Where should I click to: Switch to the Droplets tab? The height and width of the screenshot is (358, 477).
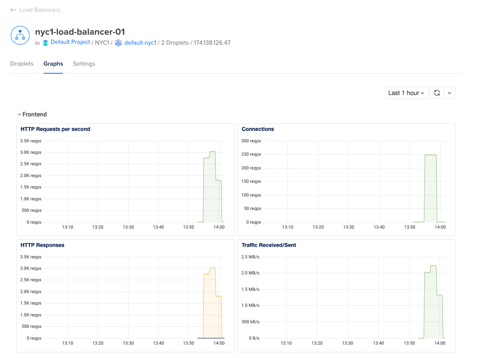pyautogui.click(x=22, y=64)
